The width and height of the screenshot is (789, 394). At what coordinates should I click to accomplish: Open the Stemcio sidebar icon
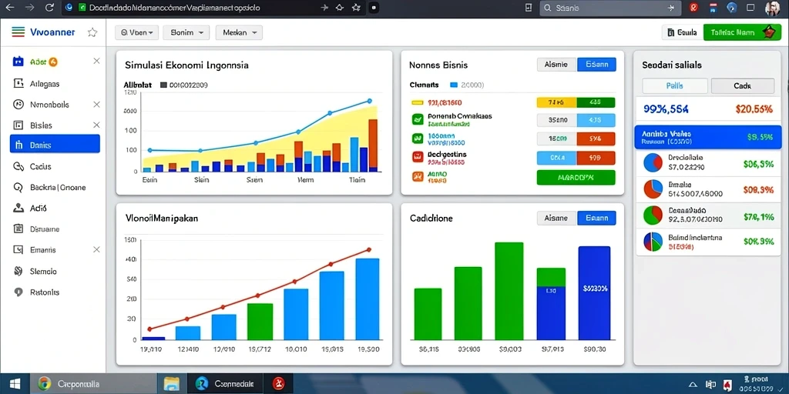tap(18, 271)
